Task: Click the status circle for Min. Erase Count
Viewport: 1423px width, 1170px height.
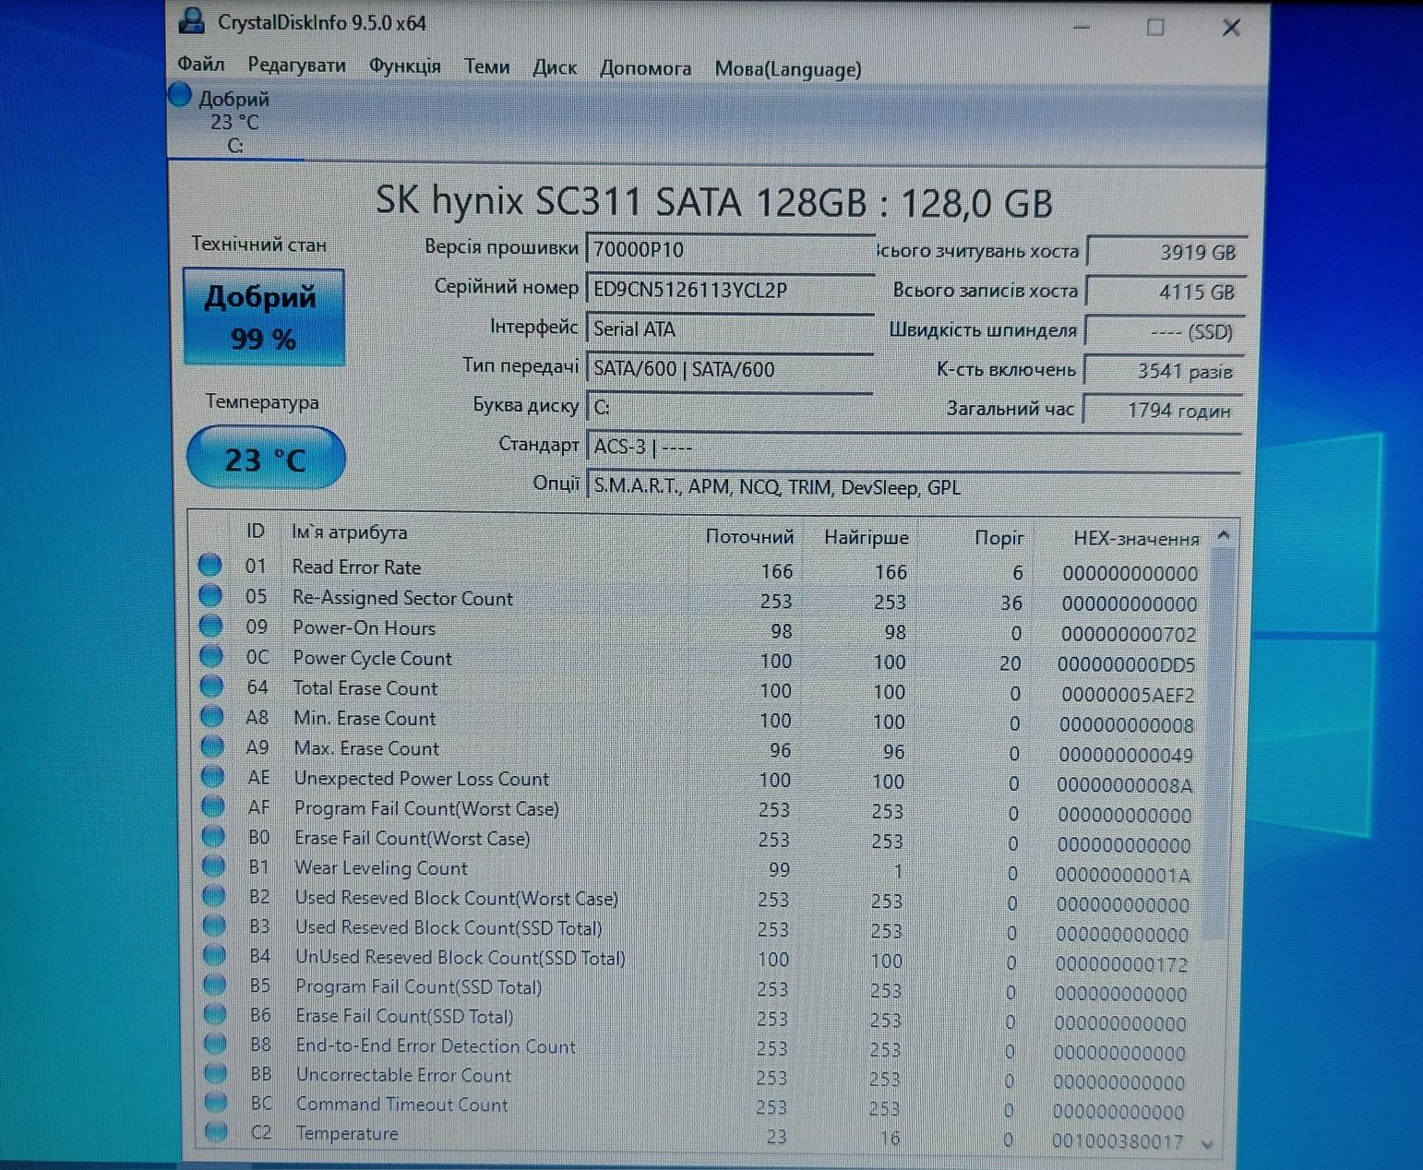Action: click(x=212, y=717)
